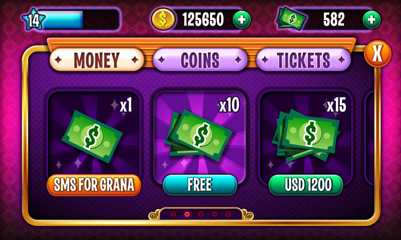
Task: Buy the pack for USD 1200
Action: [x=306, y=185]
